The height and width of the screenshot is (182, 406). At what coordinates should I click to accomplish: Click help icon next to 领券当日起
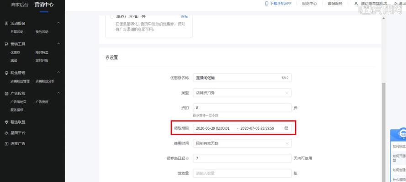click(187, 158)
